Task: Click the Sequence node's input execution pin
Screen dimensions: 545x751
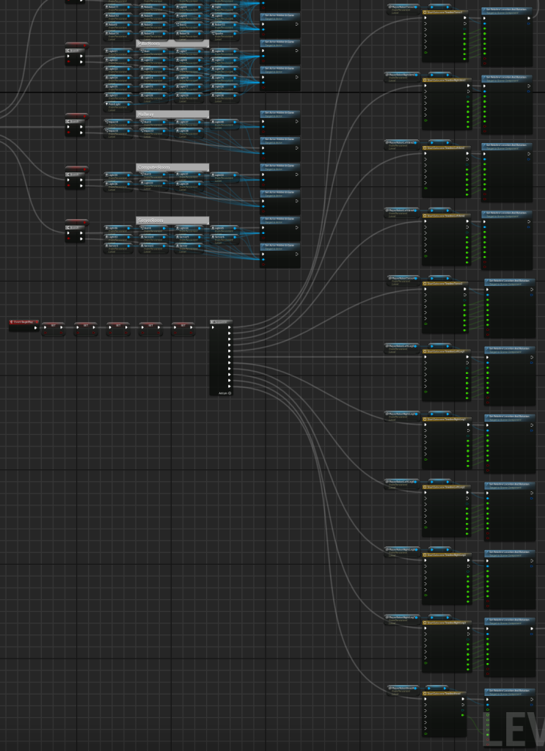Action: pyautogui.click(x=213, y=328)
